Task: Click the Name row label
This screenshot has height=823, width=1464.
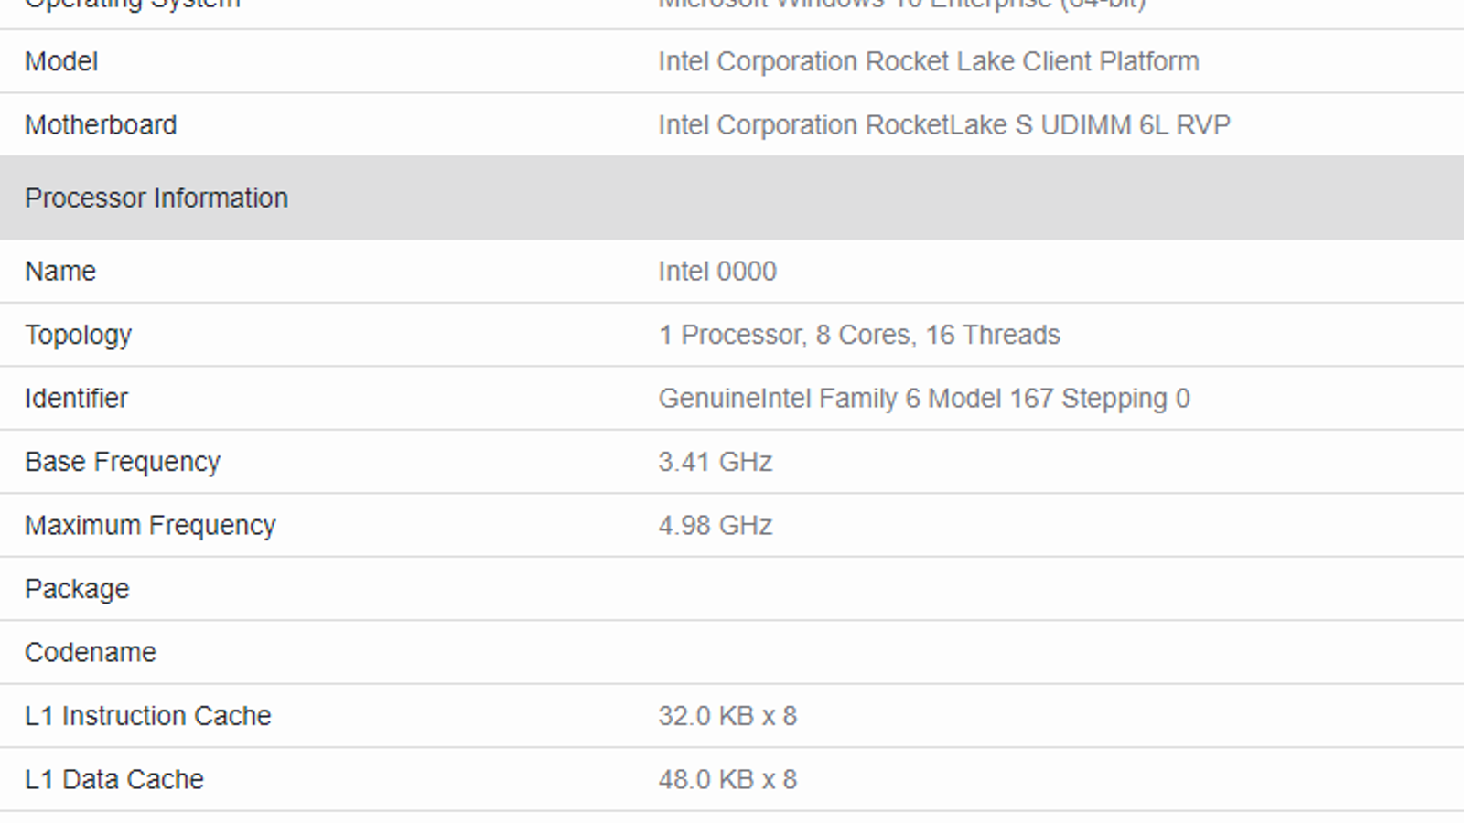Action: 60,271
